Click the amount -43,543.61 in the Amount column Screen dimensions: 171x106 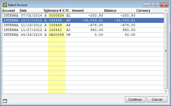92,20
